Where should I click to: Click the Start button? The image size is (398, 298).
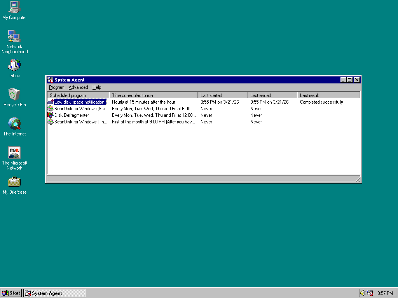(x=11, y=293)
